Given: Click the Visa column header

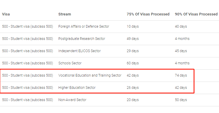Looking at the screenshot, I should [6, 14].
